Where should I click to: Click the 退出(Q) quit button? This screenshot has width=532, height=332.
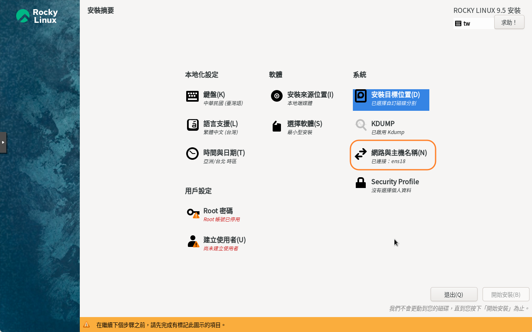click(x=454, y=294)
